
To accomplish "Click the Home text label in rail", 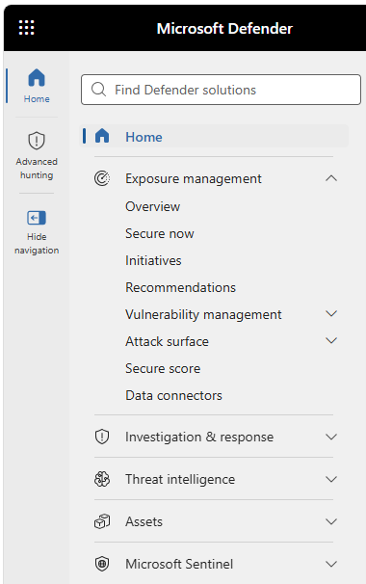I will tap(37, 98).
